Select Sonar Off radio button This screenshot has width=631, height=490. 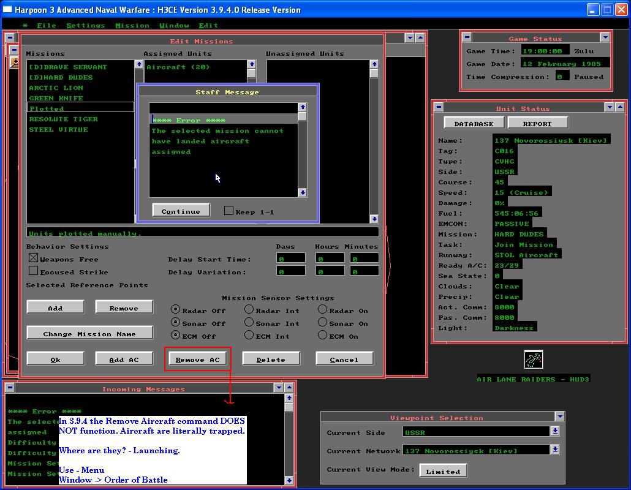click(175, 322)
